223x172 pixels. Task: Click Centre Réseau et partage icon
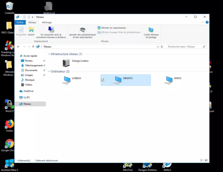(151, 33)
